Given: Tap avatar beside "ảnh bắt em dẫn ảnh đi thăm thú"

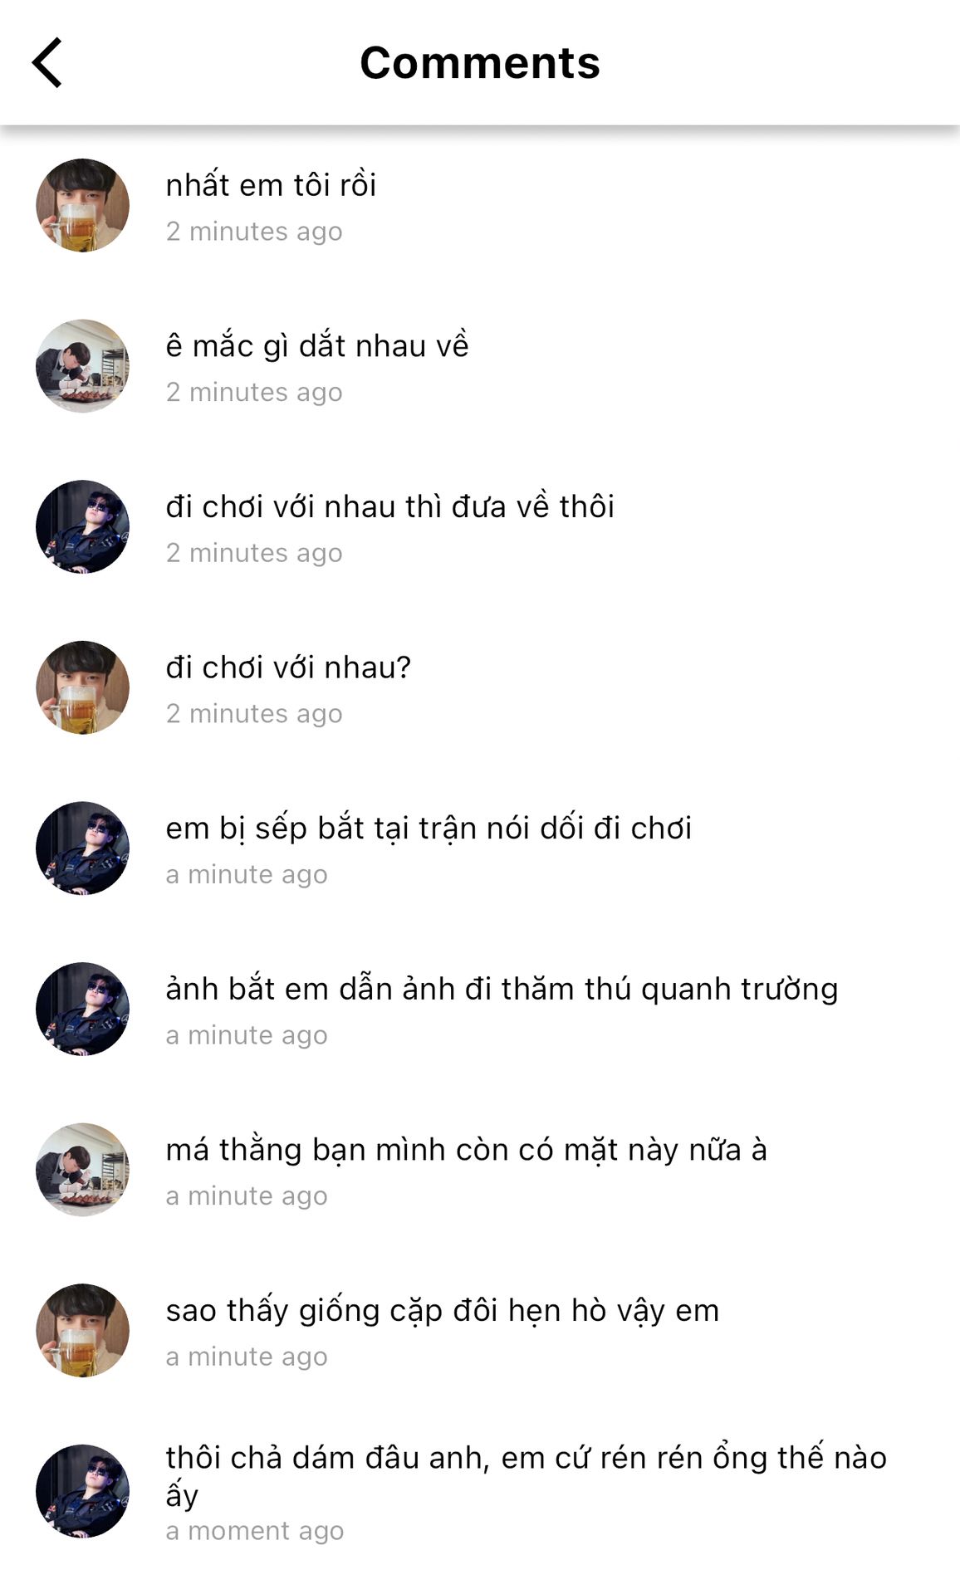Looking at the screenshot, I should tap(82, 1009).
